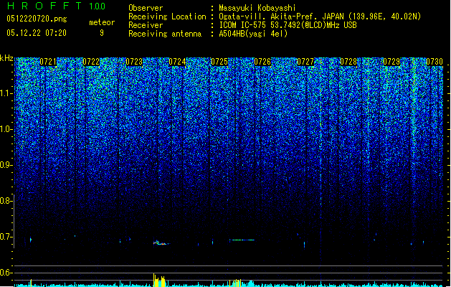Click the tall yellow signal peak near 0723

point(154,280)
